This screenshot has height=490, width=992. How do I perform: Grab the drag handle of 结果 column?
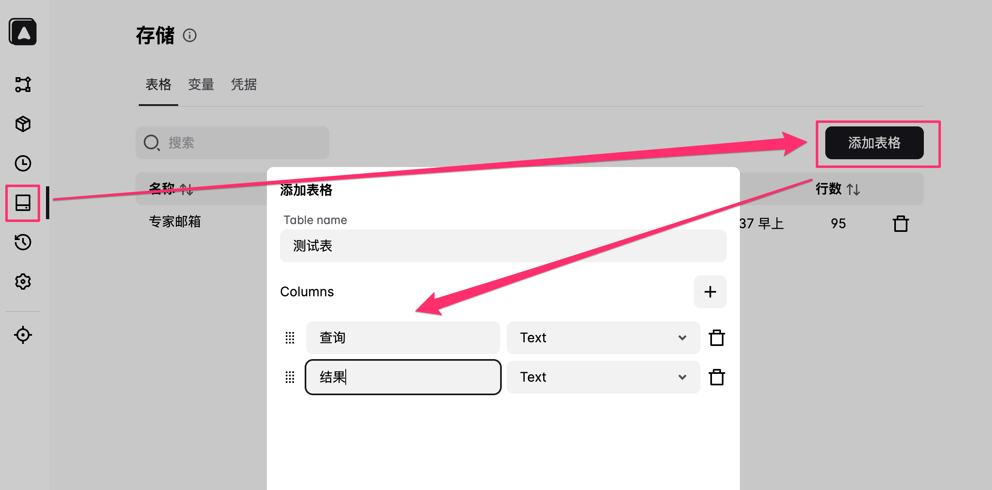click(x=290, y=377)
